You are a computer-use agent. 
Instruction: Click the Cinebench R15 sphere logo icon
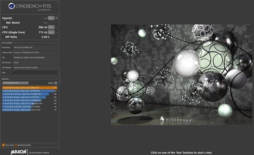[12, 6]
